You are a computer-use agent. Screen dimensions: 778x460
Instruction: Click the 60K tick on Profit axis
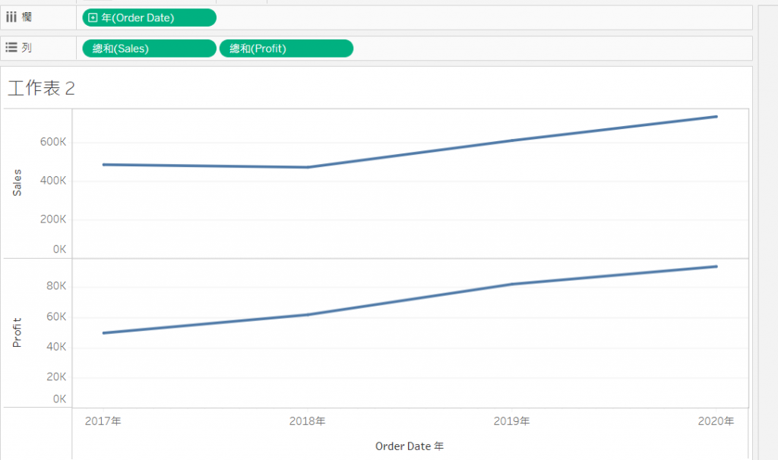[56, 317]
